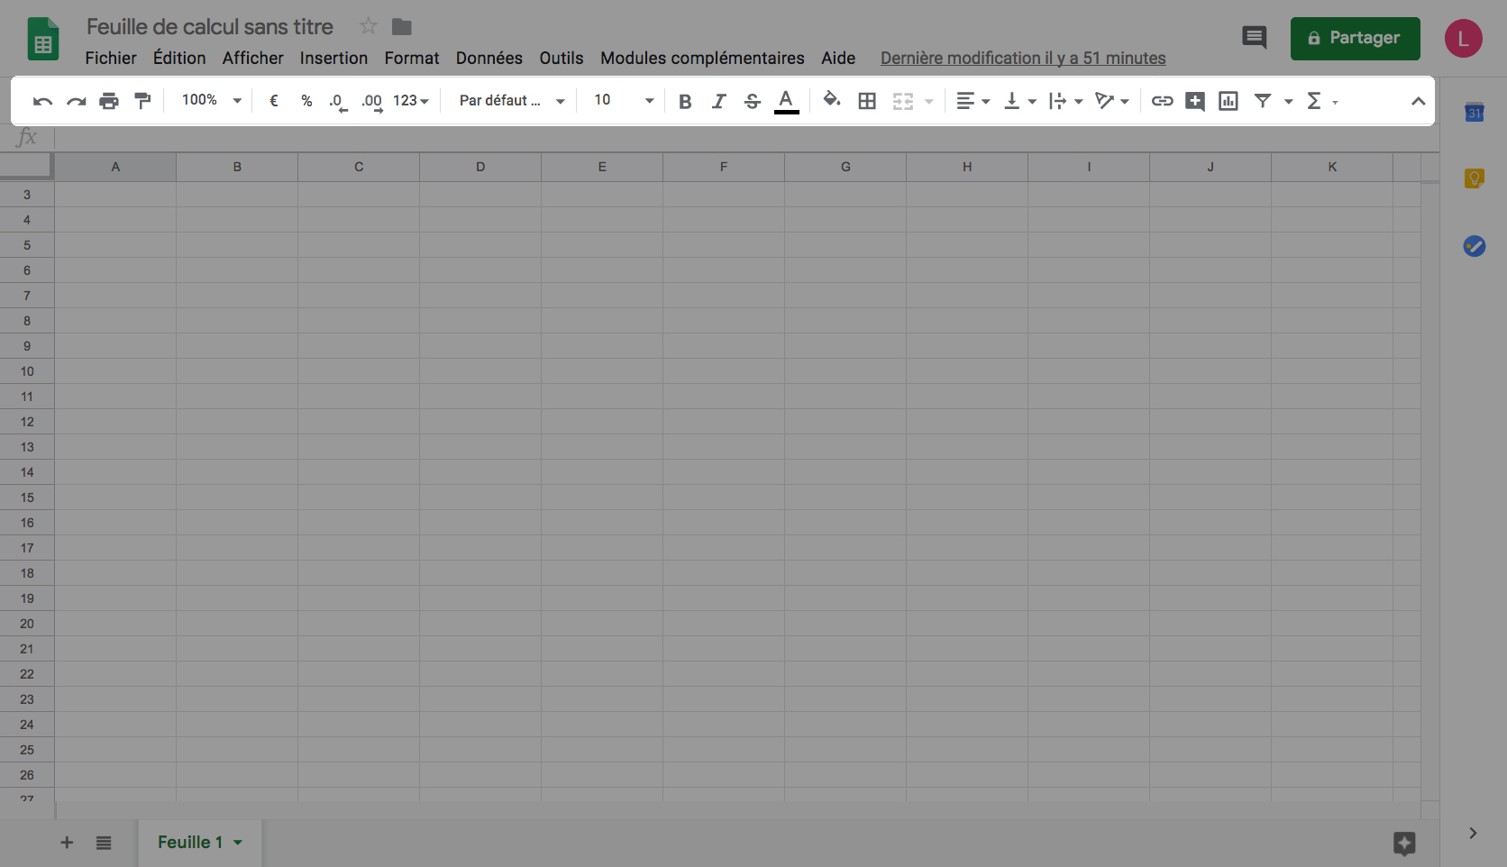
Task: Click Dernière modification history link
Action: click(1023, 58)
